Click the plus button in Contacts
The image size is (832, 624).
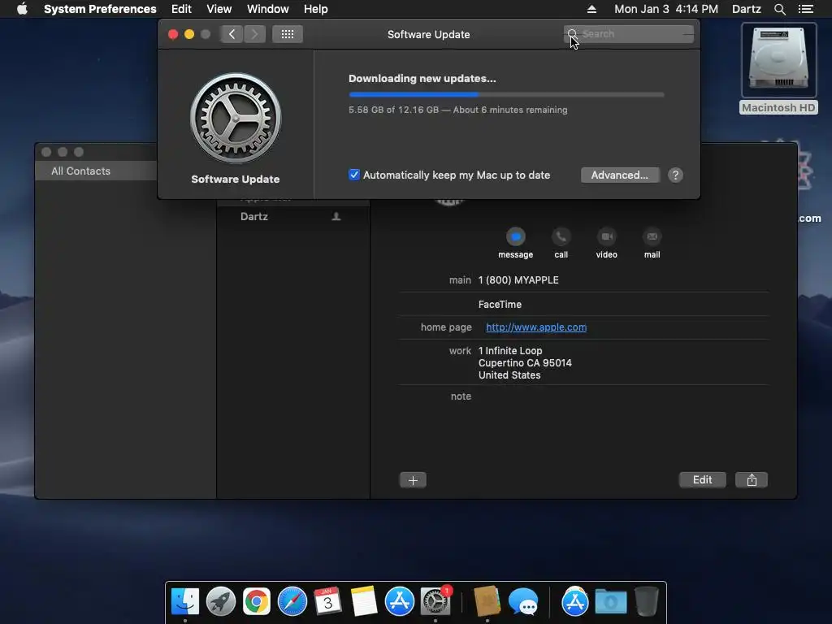point(413,479)
